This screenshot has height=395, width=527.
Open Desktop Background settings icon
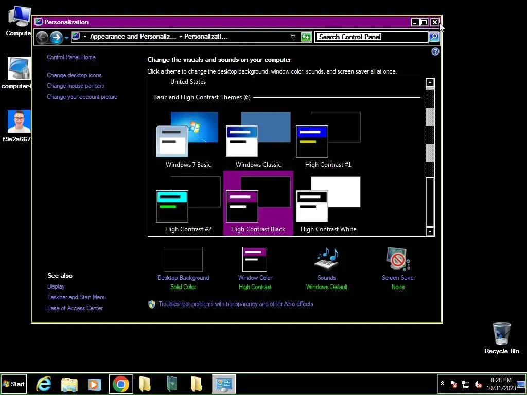pos(183,259)
